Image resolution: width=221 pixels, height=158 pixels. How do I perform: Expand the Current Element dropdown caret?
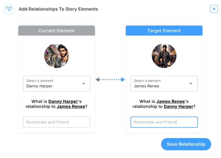coord(83,84)
